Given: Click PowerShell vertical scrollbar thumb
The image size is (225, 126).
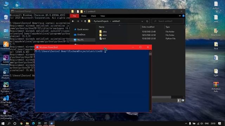Looking at the screenshot, I should click(150, 54).
